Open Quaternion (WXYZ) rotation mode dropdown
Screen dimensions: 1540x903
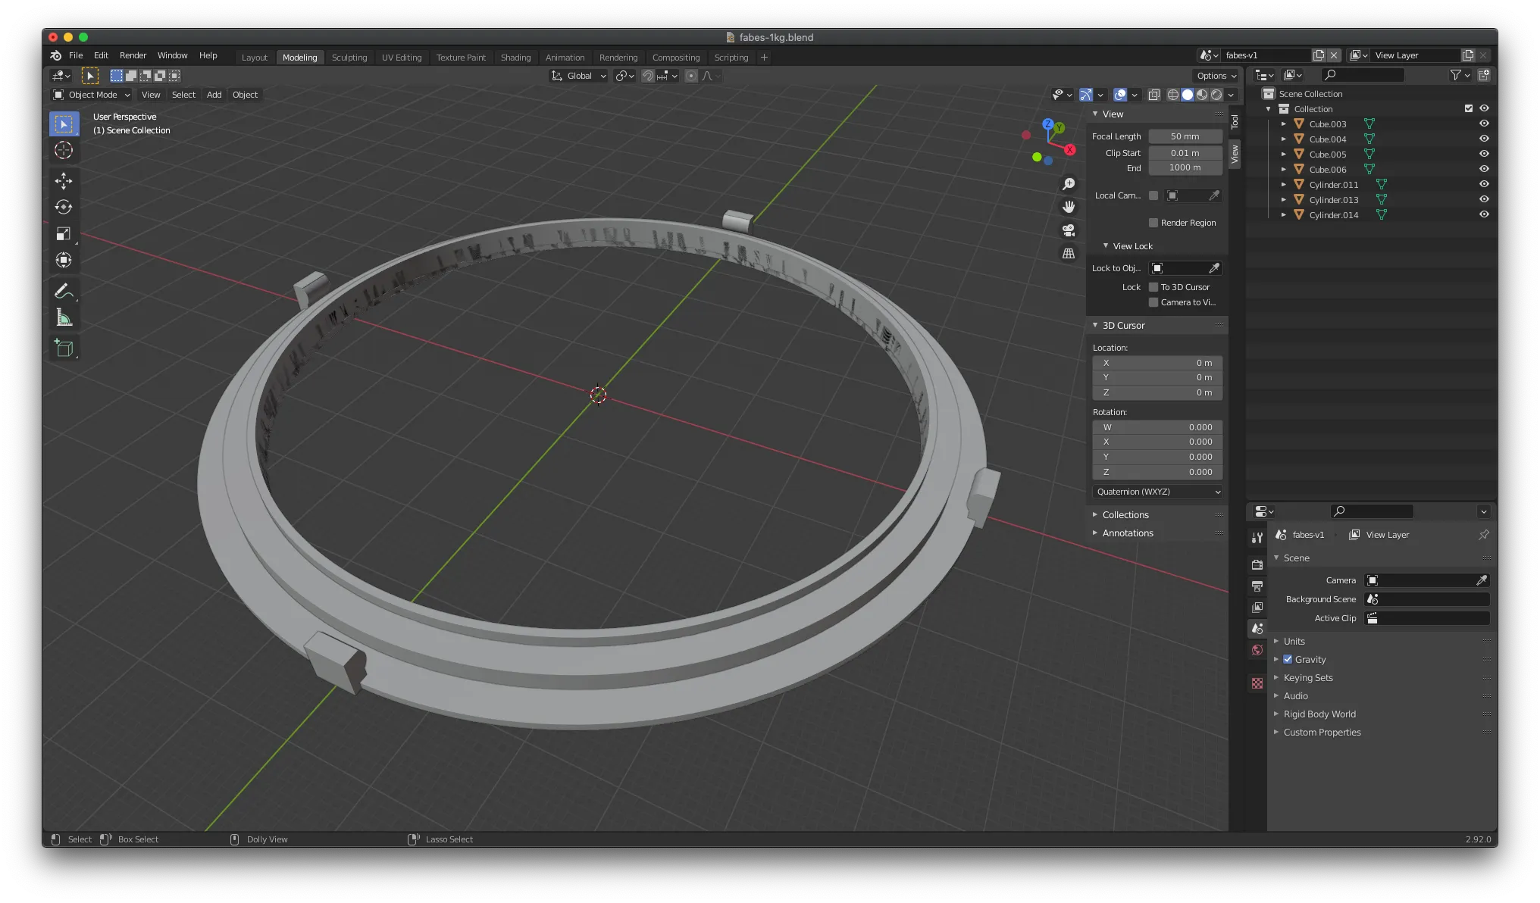click(x=1157, y=492)
